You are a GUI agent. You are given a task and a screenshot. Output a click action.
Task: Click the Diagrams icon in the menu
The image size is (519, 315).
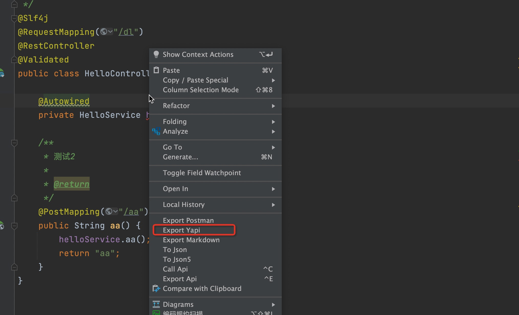pyautogui.click(x=156, y=304)
